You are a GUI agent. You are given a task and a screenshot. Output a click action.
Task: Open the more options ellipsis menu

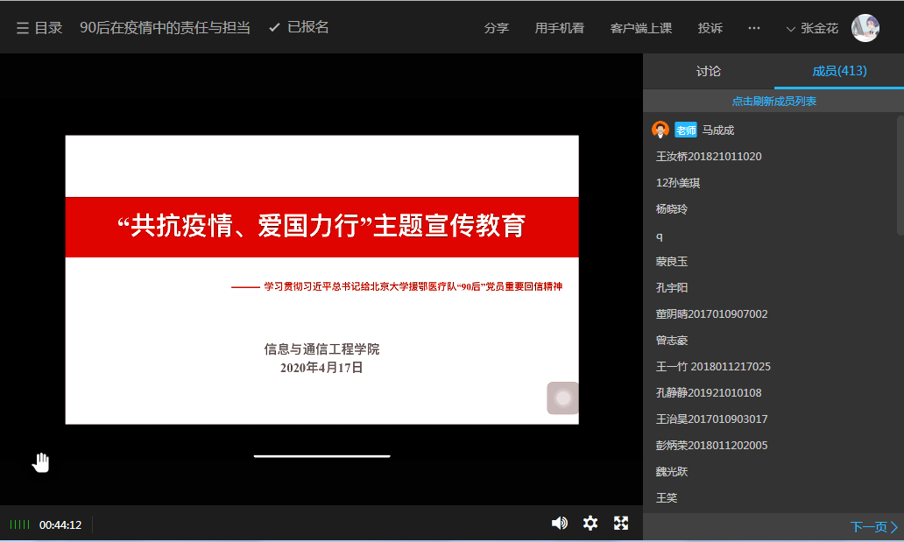click(x=753, y=28)
